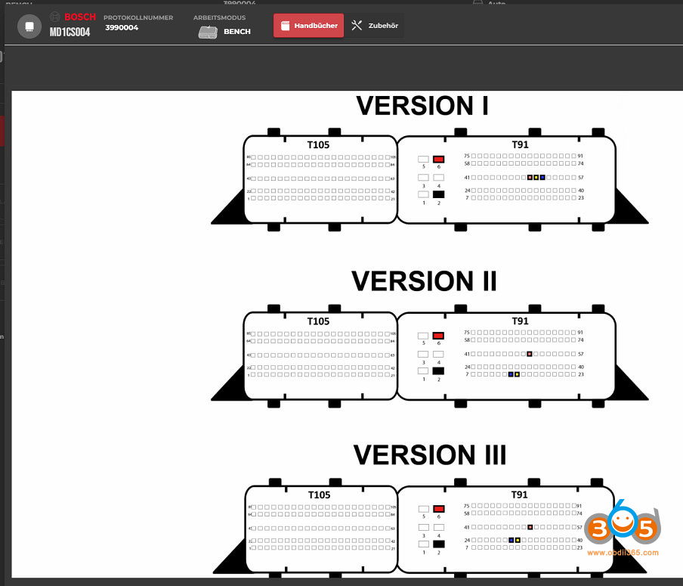Open the Zubehör accessories button
This screenshot has width=683, height=586.
click(375, 26)
